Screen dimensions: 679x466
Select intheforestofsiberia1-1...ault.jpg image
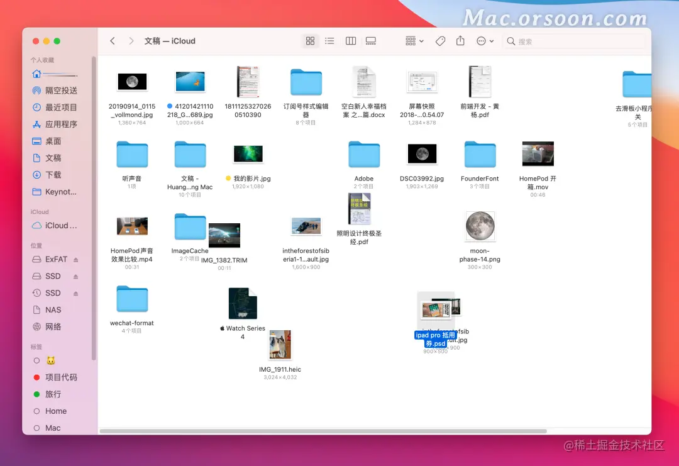click(x=306, y=226)
